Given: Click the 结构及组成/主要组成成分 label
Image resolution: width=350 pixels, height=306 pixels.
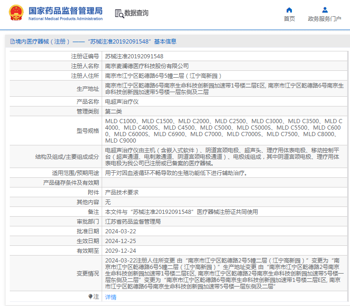Looking at the screenshot, I should 67,157.
